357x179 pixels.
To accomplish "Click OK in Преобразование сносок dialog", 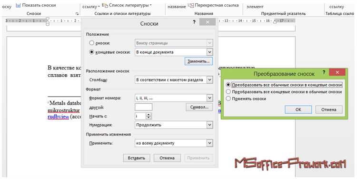I will coord(298,109).
